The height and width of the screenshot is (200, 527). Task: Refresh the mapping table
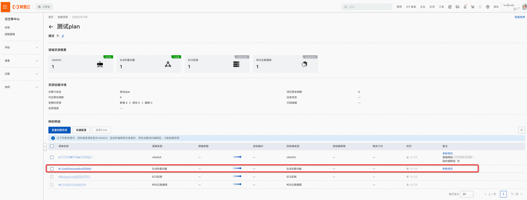click(521, 130)
